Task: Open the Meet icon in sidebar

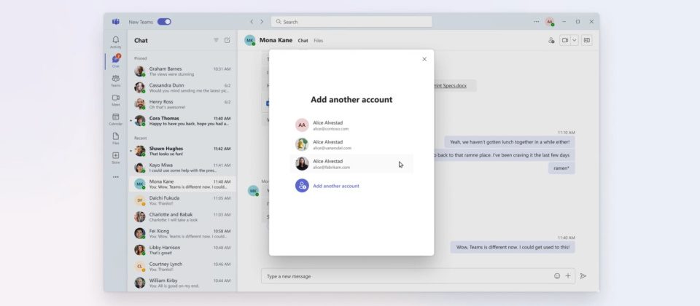Action: click(115, 99)
